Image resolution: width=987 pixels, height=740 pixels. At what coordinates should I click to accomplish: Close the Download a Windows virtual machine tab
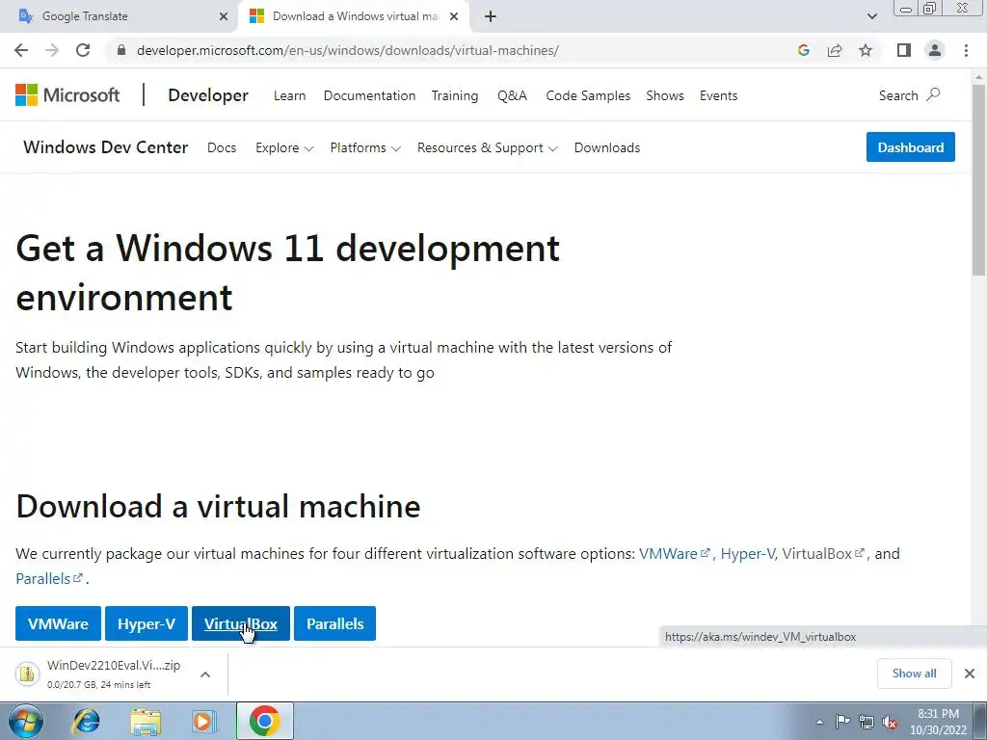pyautogui.click(x=454, y=16)
